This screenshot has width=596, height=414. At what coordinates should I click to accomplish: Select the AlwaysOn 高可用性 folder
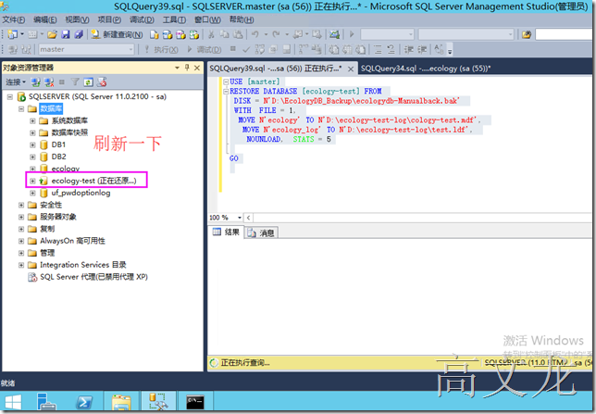72,241
